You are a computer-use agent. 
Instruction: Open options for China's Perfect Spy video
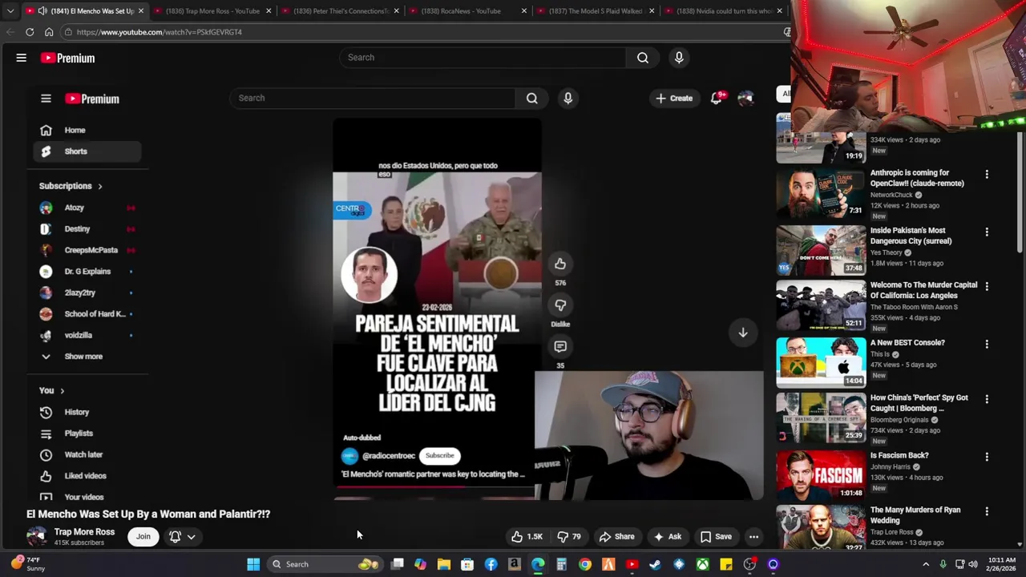(987, 399)
